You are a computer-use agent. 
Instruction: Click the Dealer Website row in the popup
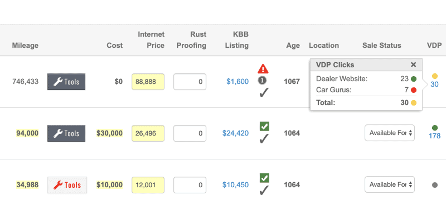[366, 79]
